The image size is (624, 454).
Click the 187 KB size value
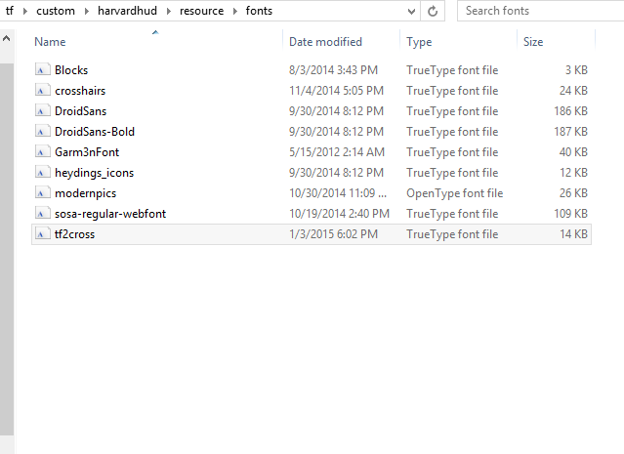[571, 132]
